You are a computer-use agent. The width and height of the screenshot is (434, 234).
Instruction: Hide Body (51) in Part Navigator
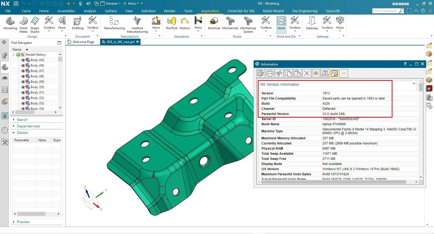(x=23, y=93)
